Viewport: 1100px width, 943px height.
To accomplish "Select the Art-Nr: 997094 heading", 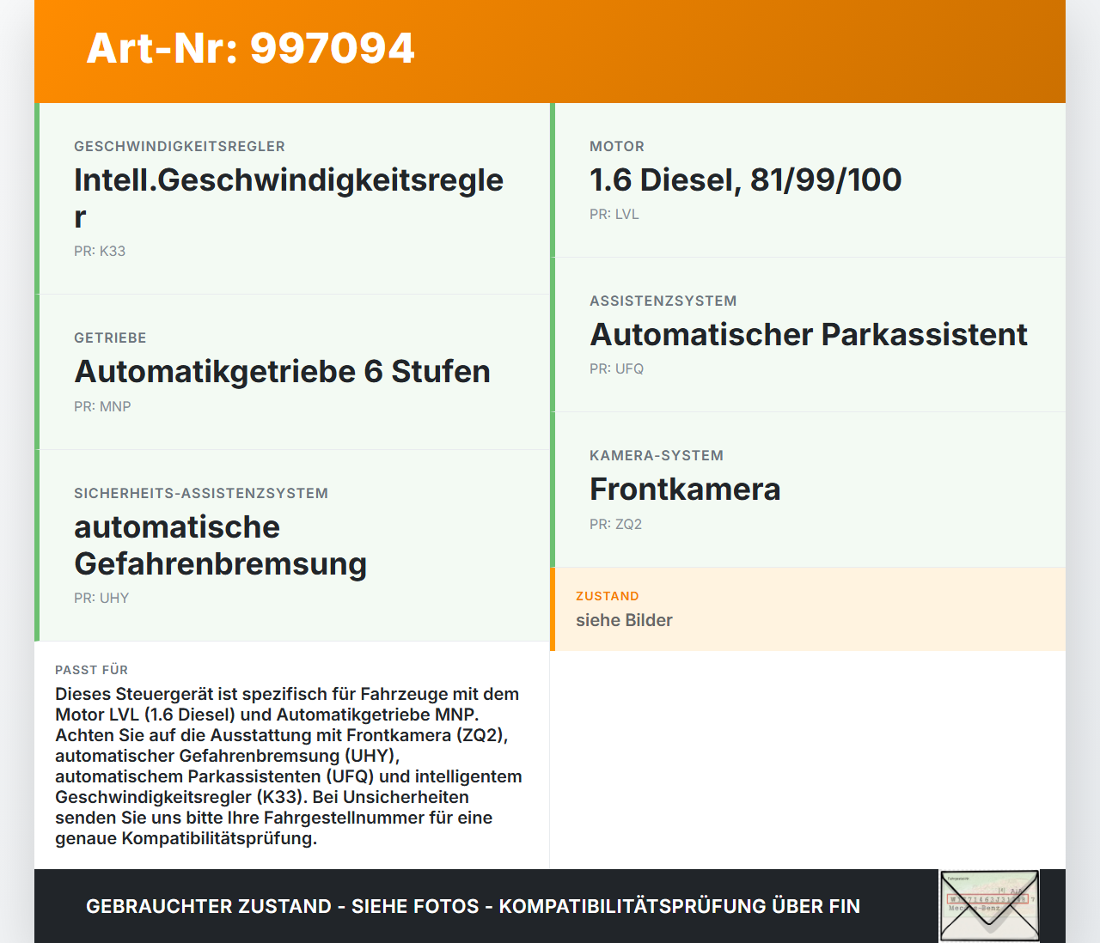I will coord(250,48).
